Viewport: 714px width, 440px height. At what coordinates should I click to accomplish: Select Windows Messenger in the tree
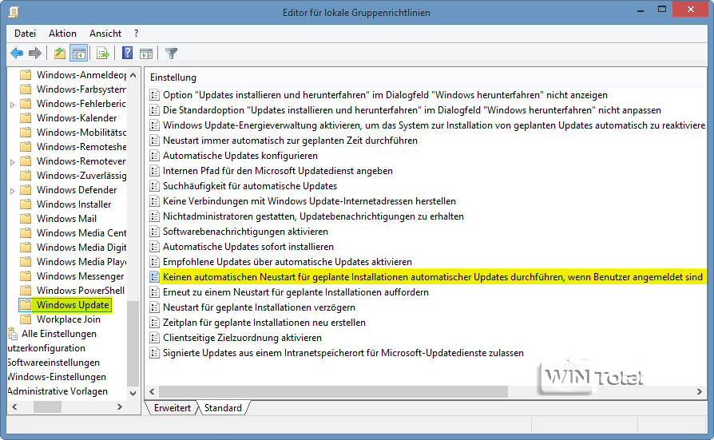click(80, 276)
